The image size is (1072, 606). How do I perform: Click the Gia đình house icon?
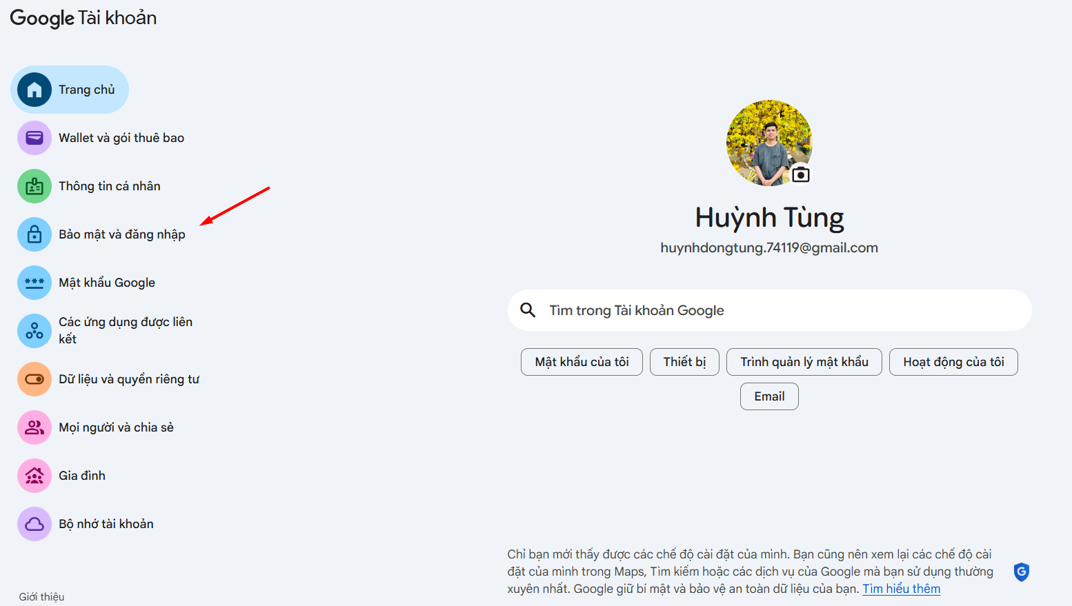click(x=34, y=476)
